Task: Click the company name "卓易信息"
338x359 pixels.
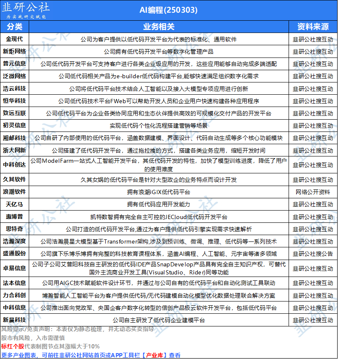Action: click(x=14, y=268)
